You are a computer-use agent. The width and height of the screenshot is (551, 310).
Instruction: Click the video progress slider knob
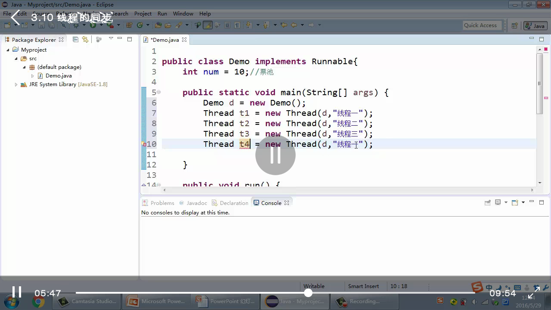(x=308, y=293)
